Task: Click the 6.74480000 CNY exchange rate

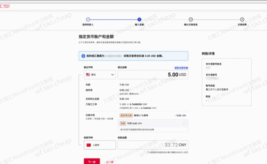Action: (139, 104)
